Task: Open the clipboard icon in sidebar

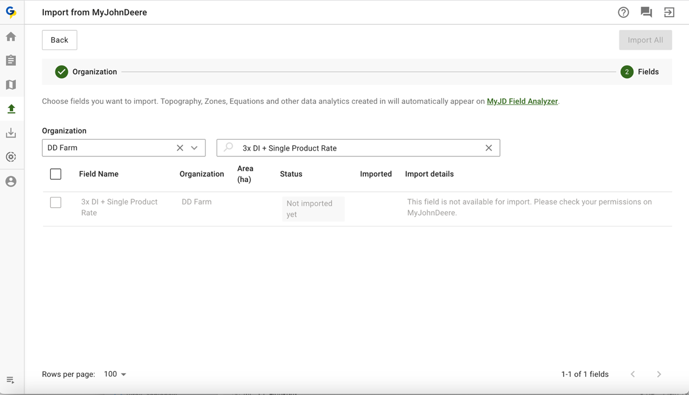Action: pos(11,61)
